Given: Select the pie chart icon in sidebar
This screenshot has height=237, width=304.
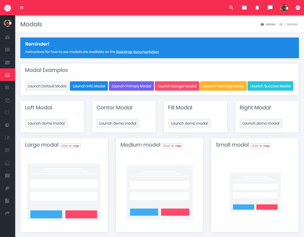Looking at the screenshot, I should pos(7,125).
